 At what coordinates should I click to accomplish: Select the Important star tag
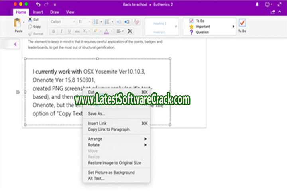click(x=202, y=26)
